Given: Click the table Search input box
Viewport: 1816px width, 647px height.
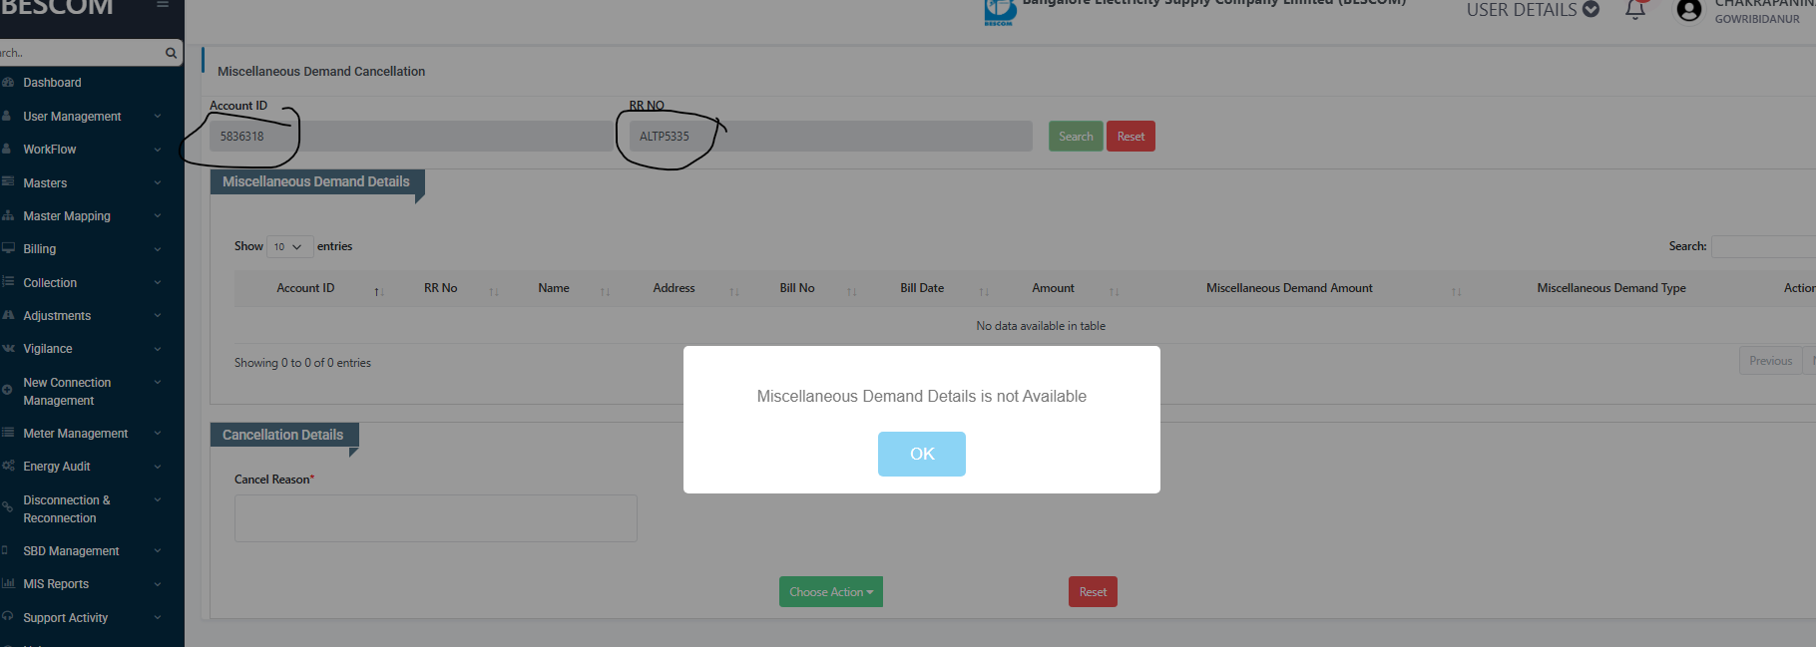Looking at the screenshot, I should 1764,246.
